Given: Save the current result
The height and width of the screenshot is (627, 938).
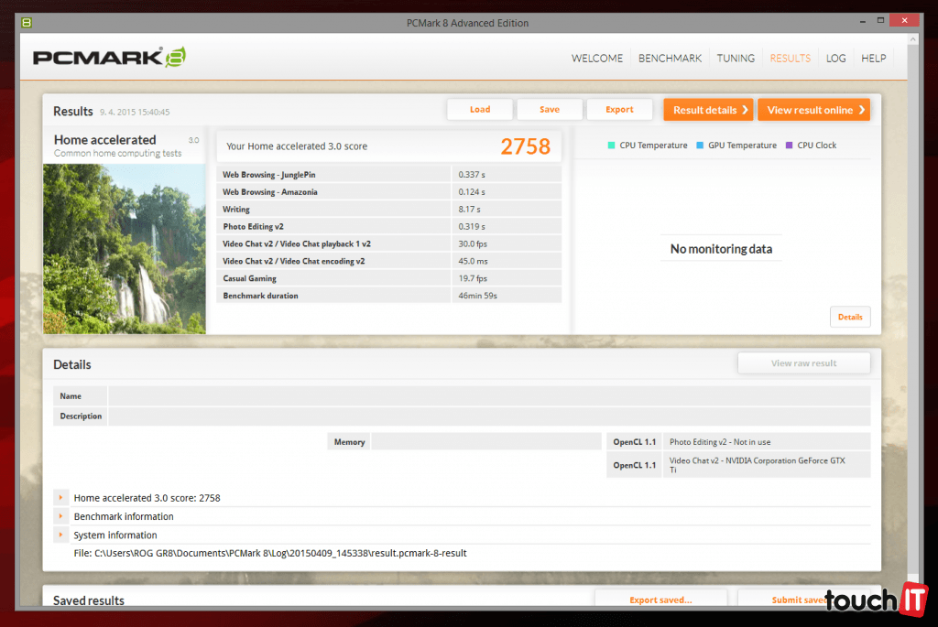Looking at the screenshot, I should click(550, 110).
